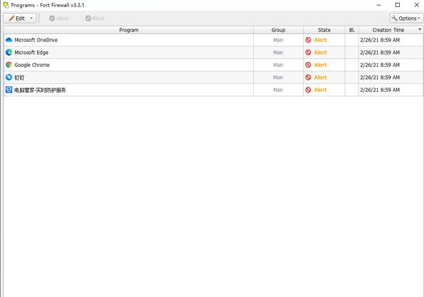The width and height of the screenshot is (424, 297).
Task: Click the Bl. column header
Action: [352, 30]
